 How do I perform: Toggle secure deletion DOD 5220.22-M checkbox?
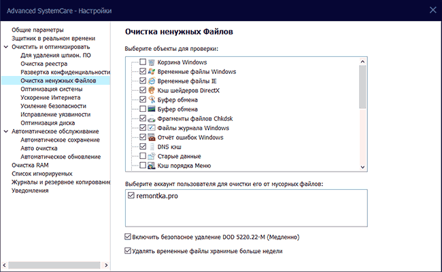[128, 237]
